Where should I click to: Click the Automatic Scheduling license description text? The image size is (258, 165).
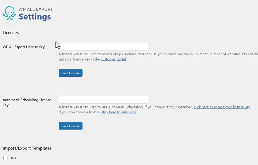[126, 107]
